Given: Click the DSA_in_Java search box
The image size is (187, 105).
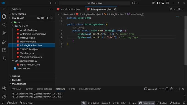Looking at the screenshot, I should tap(94, 3).
